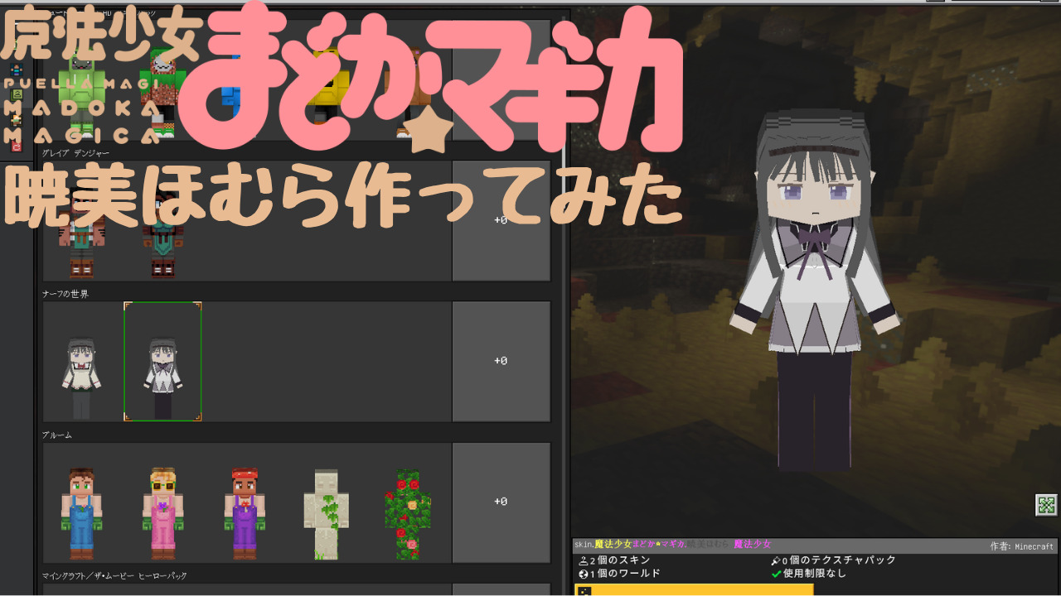Click the red icon in left sidebar
1061x596 pixels.
[x=16, y=147]
